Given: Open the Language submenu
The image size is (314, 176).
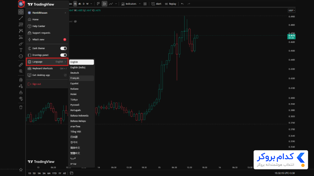Looking at the screenshot, I should click(x=47, y=62).
